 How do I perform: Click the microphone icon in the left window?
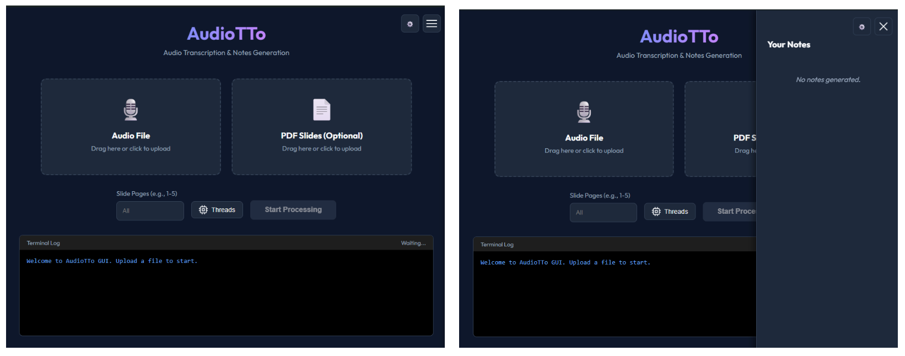click(131, 110)
